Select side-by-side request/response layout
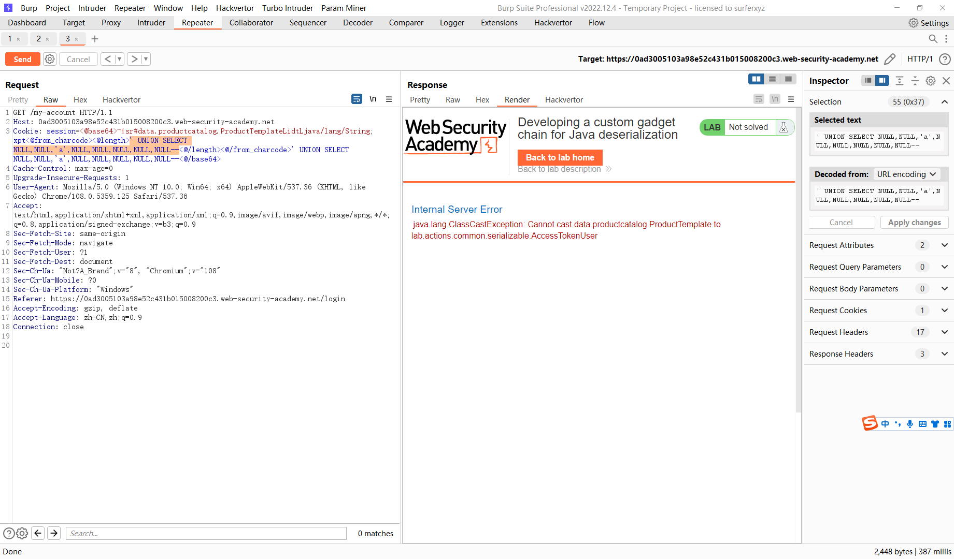Viewport: 954px width, 559px height. pos(757,79)
